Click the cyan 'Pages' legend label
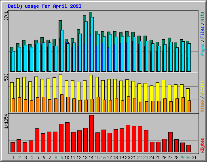Screen dimensions: 207x162 pyautogui.click(x=203, y=49)
